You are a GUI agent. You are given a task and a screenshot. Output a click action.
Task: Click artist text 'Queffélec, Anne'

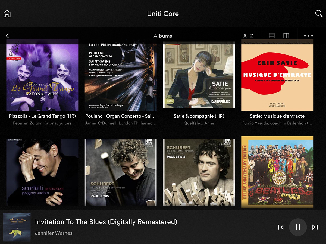199,123
